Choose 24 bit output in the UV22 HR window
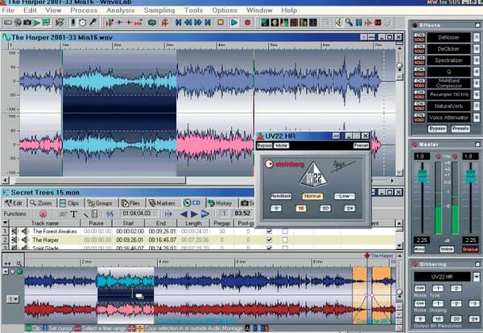The image size is (483, 333). tap(349, 208)
